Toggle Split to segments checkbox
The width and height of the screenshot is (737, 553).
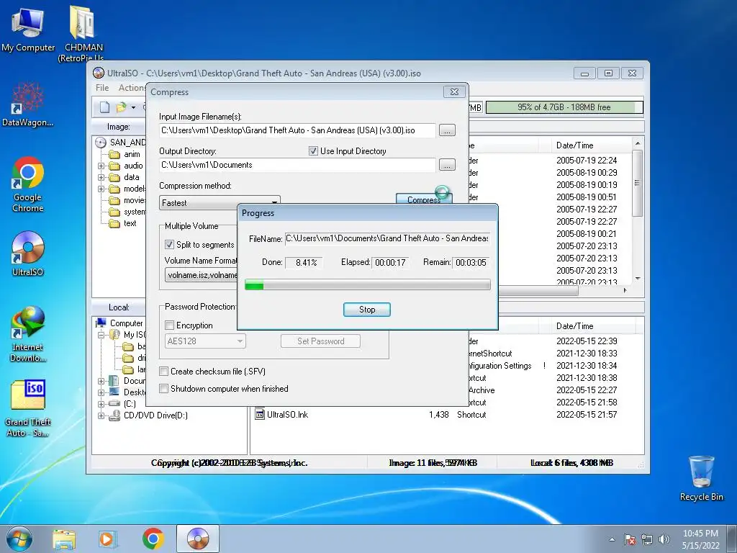[169, 245]
